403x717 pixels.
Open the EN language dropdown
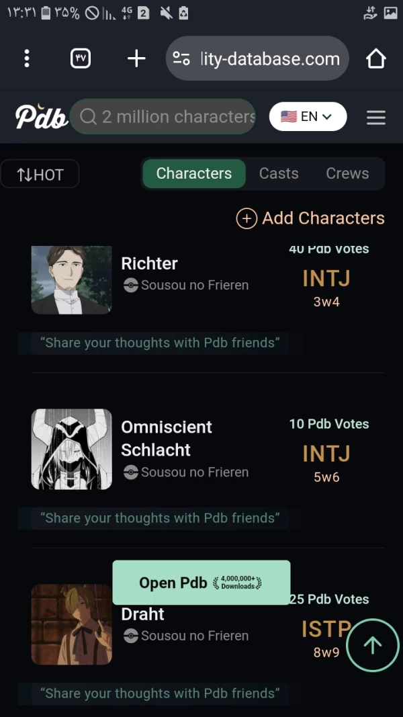[x=308, y=117]
